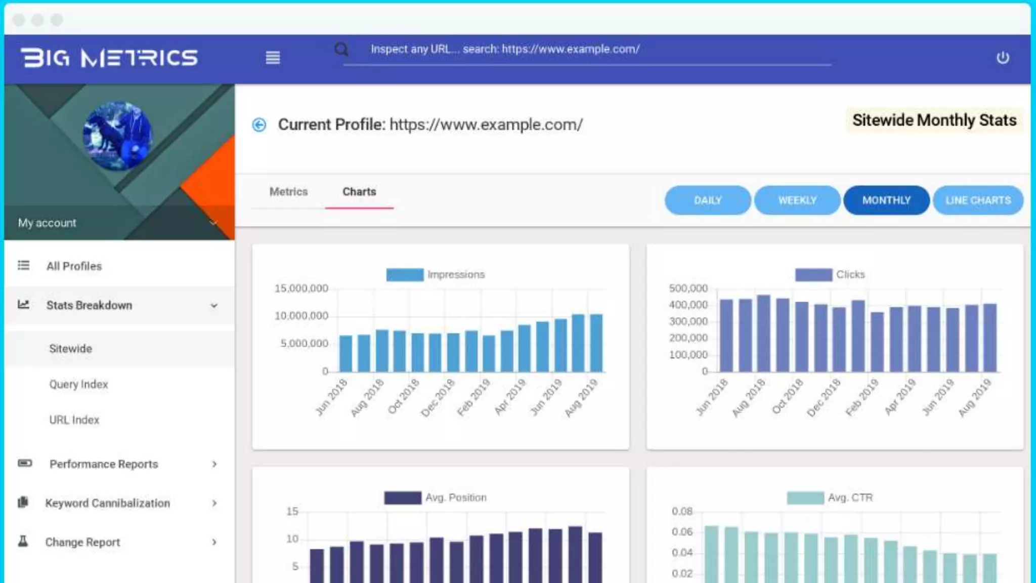Switch to the Metrics tab
Viewport: 1036px width, 583px height.
tap(288, 192)
